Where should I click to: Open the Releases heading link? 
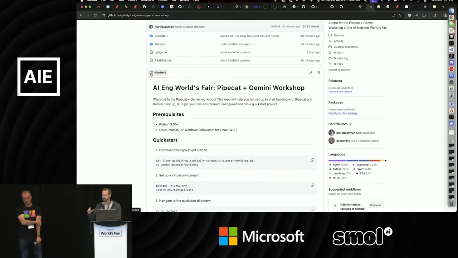[335, 81]
